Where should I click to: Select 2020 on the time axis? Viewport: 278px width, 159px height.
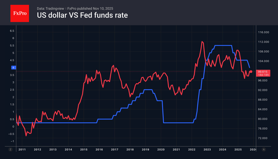pyautogui.click(x=161, y=150)
